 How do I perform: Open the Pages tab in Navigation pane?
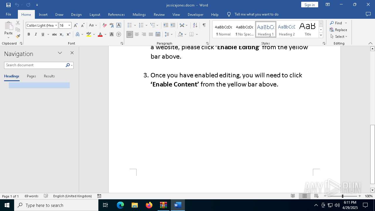(x=31, y=76)
